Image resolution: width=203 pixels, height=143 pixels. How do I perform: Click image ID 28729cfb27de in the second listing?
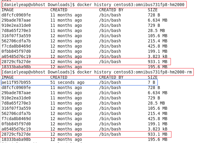pos(16,134)
